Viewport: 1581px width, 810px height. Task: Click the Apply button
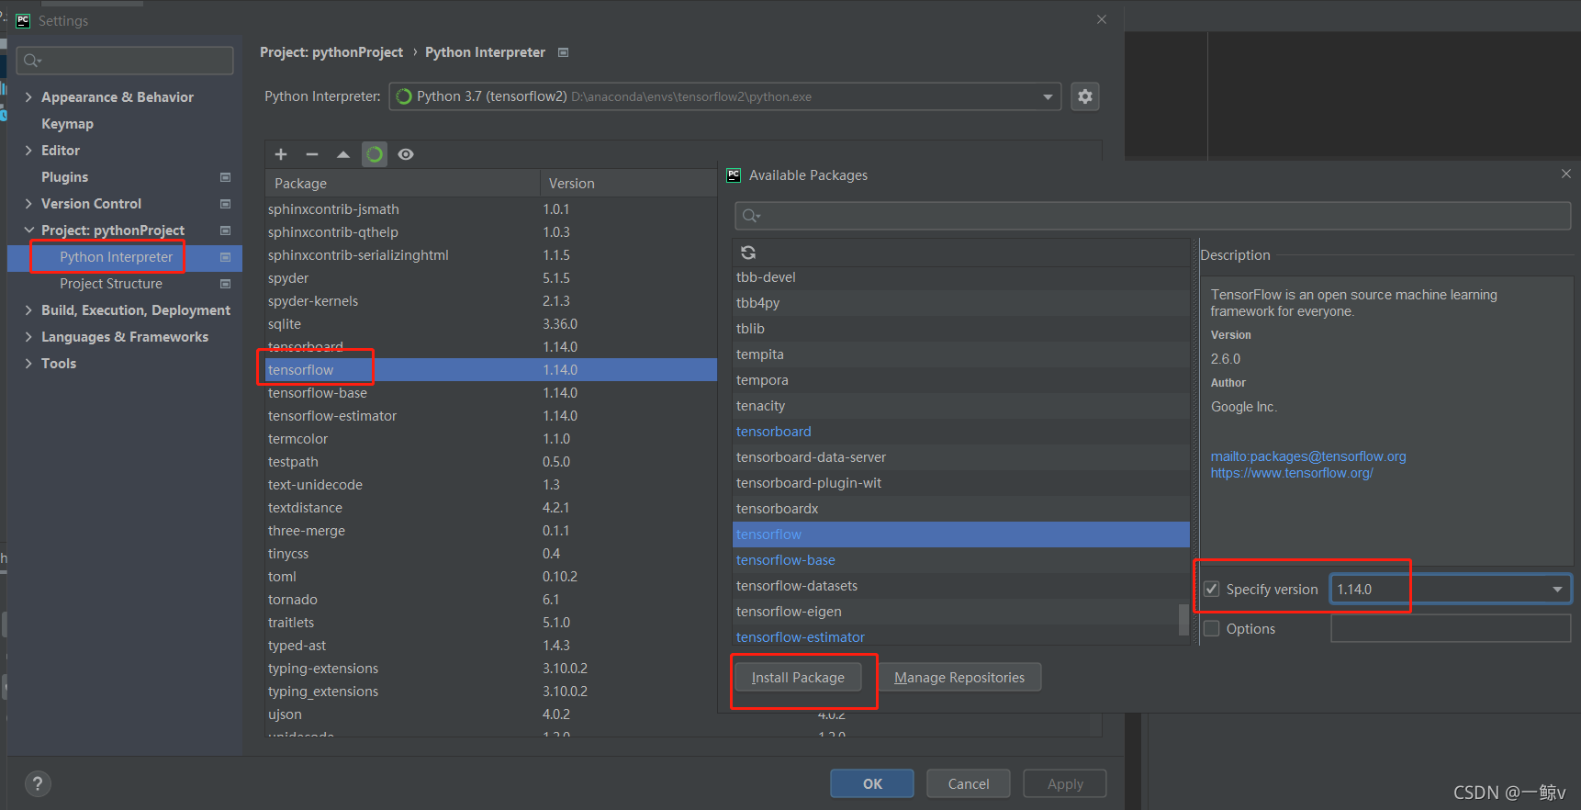(x=1065, y=783)
